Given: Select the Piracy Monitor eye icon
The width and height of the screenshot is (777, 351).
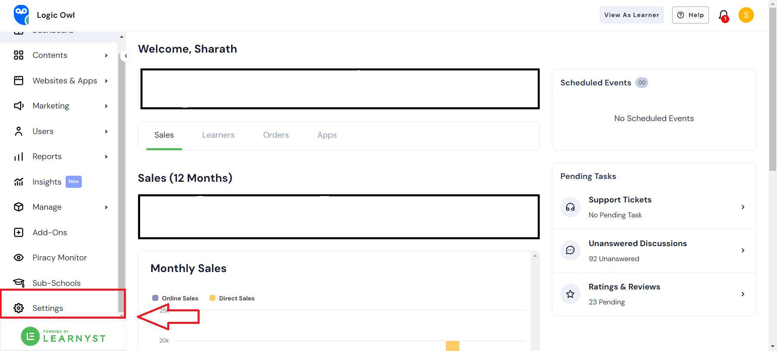Looking at the screenshot, I should 19,257.
